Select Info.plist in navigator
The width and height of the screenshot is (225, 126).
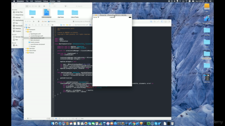pos(33,47)
